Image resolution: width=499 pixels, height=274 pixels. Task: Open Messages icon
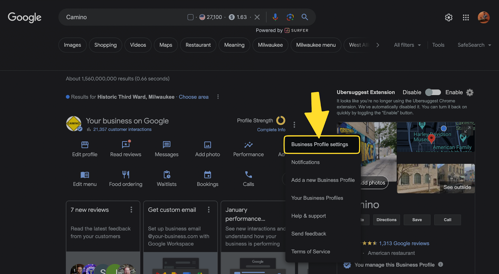pyautogui.click(x=167, y=145)
